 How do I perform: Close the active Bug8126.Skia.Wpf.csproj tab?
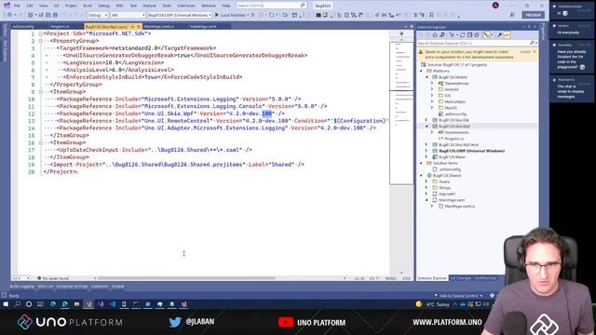(x=139, y=27)
